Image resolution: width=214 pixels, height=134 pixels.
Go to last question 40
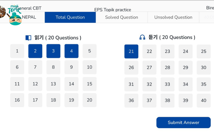[x=204, y=101]
